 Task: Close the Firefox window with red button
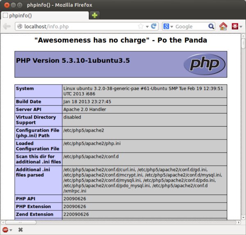point(7,5)
